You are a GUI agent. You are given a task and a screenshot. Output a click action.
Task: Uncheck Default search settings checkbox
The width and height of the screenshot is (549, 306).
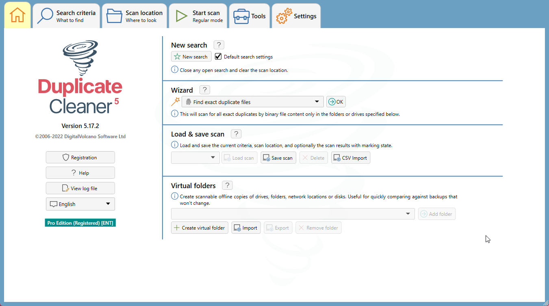[x=218, y=56]
